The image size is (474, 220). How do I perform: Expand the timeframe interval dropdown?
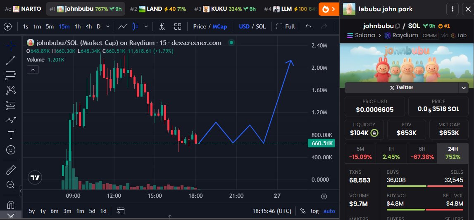(108, 26)
